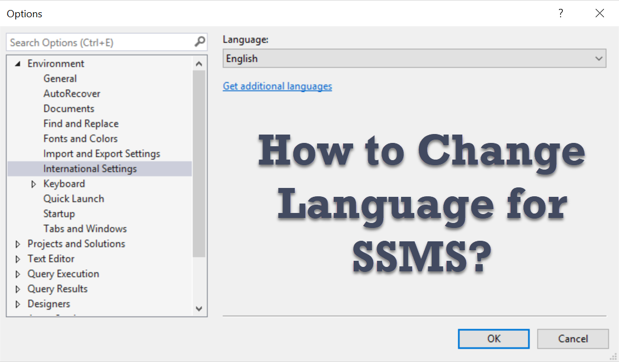Screen dimensions: 619x362
Task: Collapse the Environment tree node
Action: (18, 64)
